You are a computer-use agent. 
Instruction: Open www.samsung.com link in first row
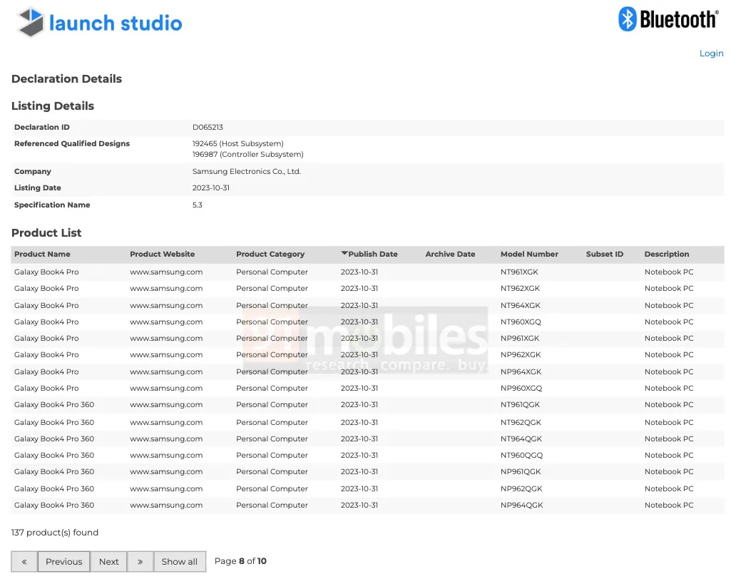pos(166,272)
